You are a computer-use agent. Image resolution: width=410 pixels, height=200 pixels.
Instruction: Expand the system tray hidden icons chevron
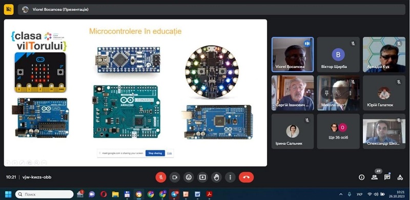point(341,194)
